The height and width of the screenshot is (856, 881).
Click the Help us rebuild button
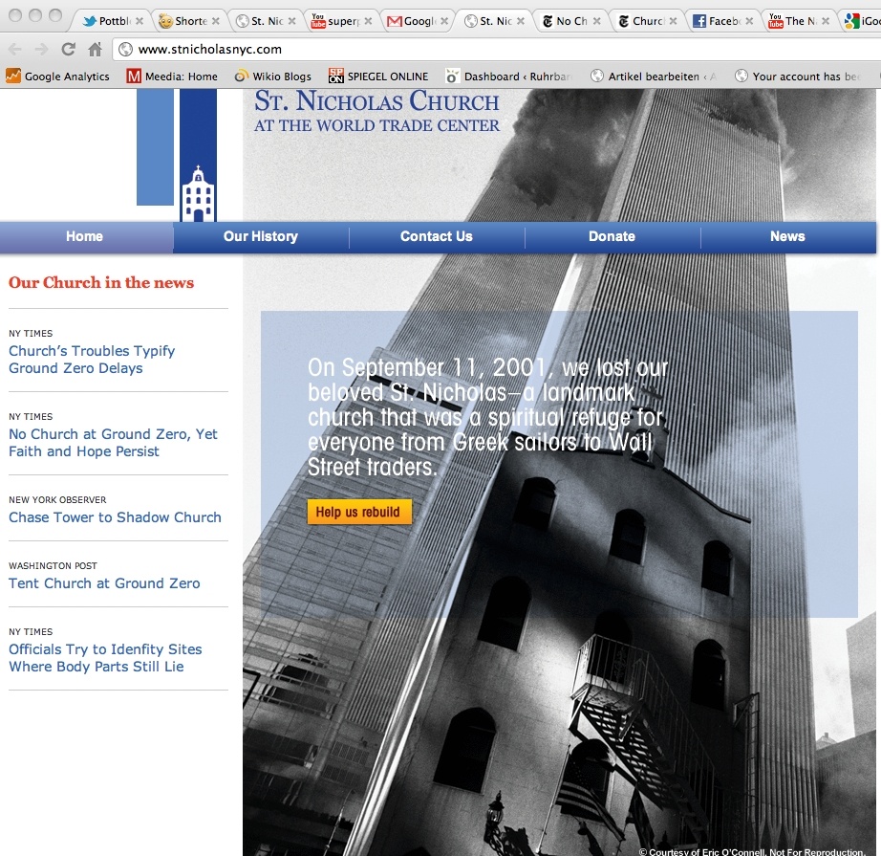[x=358, y=512]
